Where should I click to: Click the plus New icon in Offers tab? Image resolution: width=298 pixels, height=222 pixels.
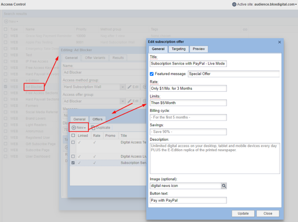tap(74, 128)
